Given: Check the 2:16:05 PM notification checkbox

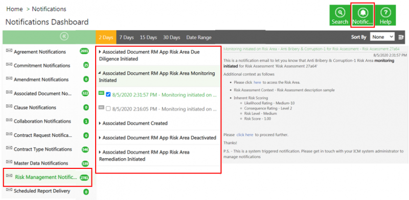Looking at the screenshot, I should (x=108, y=109).
